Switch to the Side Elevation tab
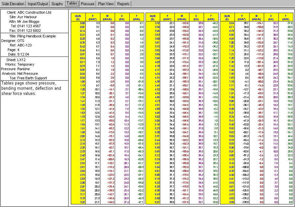This screenshot has height=207, width=295. click(13, 4)
